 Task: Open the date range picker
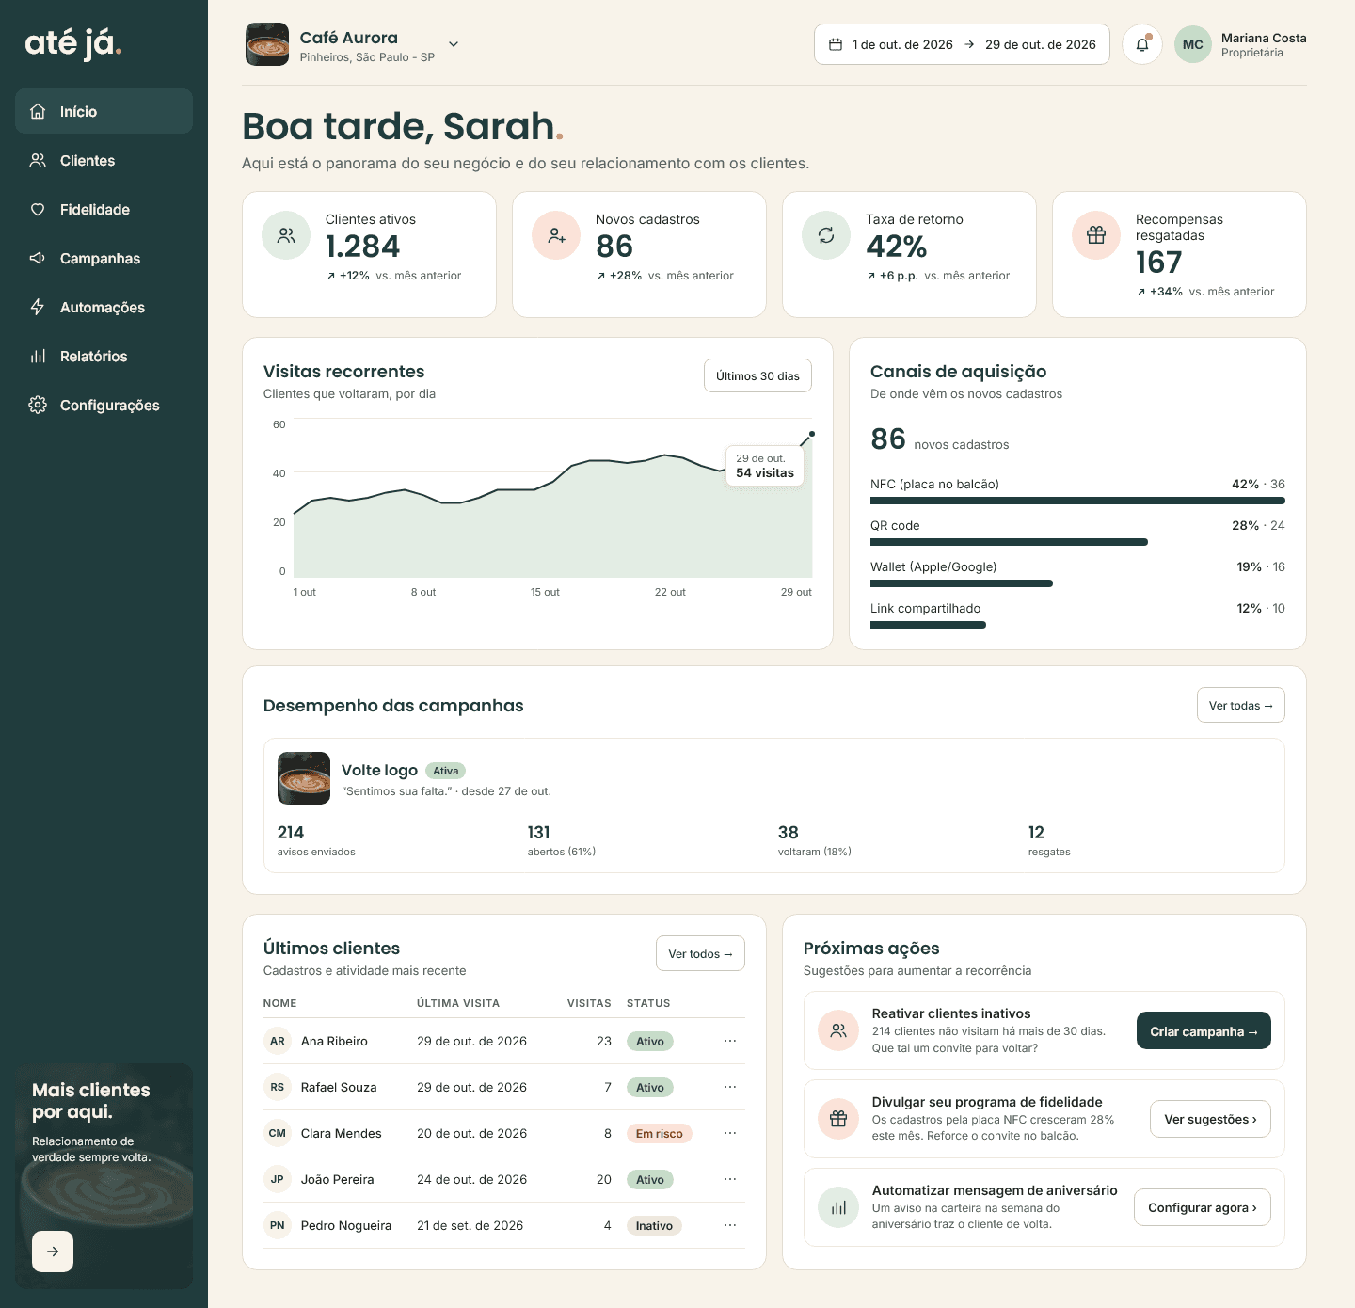[962, 44]
